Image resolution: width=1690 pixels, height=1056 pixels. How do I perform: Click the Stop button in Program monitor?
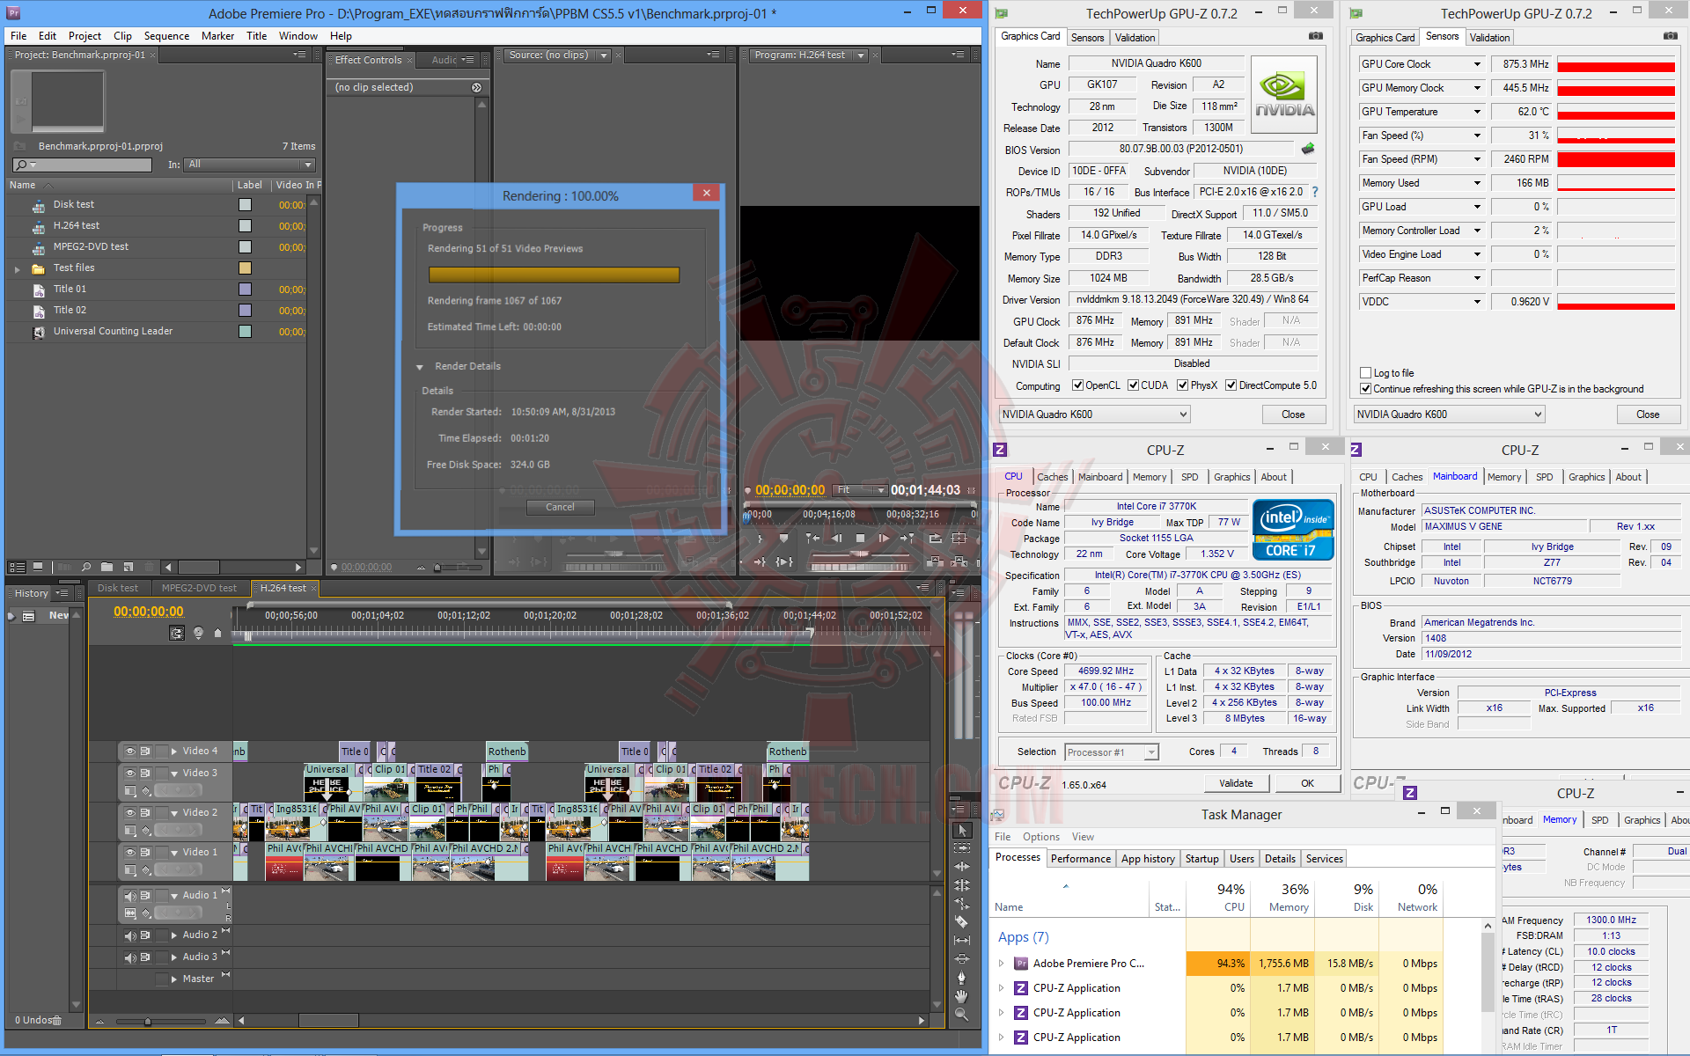pos(860,539)
